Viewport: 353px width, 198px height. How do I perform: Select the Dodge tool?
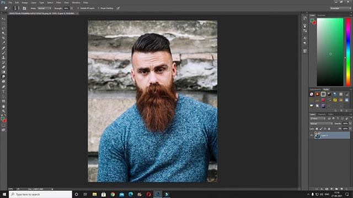3,81
